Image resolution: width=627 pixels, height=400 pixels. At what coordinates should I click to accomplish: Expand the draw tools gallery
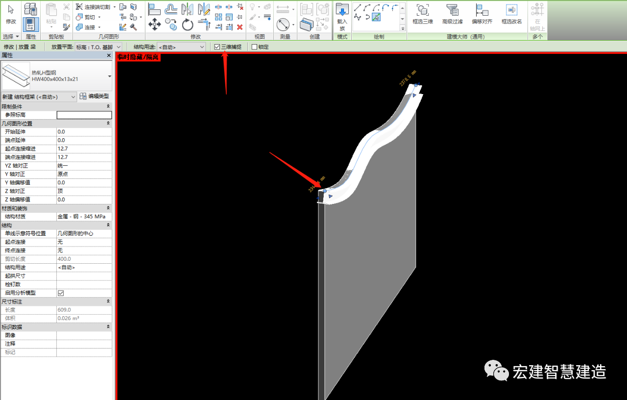(403, 28)
